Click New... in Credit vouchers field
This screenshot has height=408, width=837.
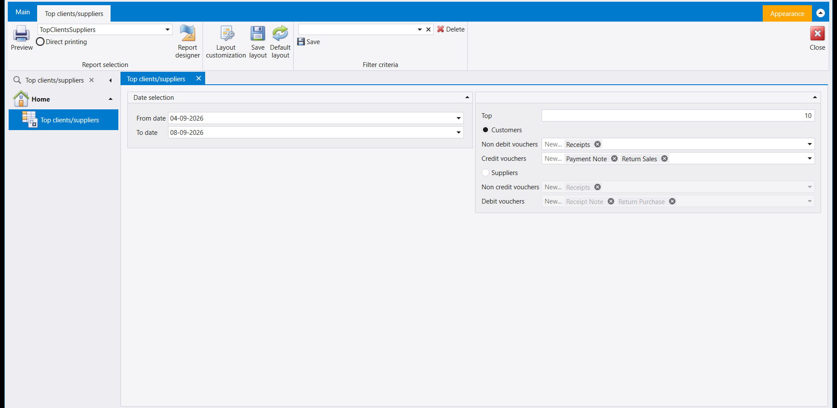point(553,159)
